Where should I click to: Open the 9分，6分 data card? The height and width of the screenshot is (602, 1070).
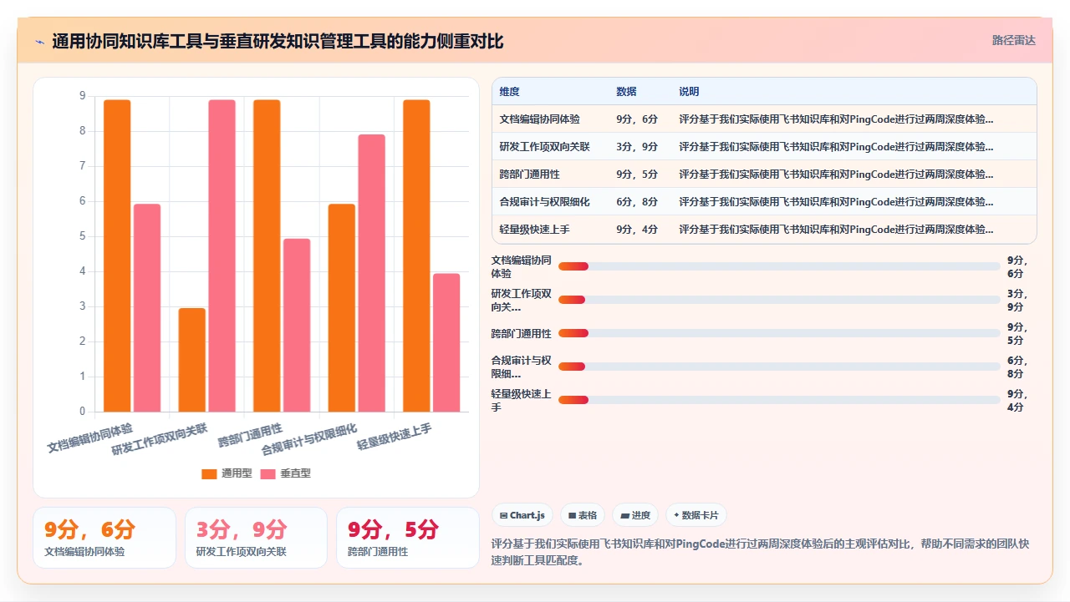point(104,538)
